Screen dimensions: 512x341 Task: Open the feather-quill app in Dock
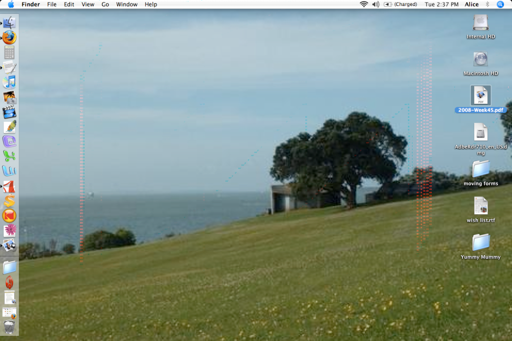[9, 127]
